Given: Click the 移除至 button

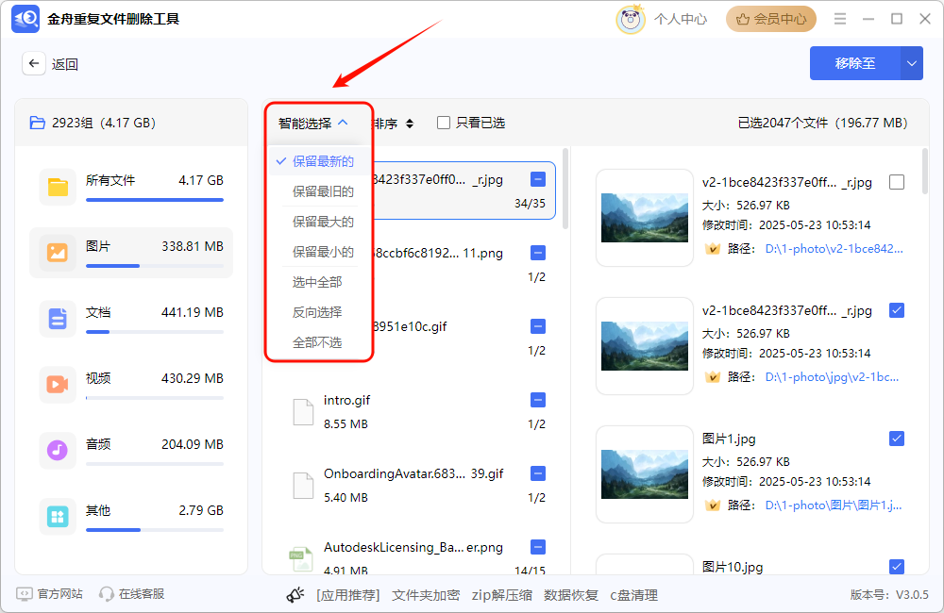Looking at the screenshot, I should click(x=855, y=63).
